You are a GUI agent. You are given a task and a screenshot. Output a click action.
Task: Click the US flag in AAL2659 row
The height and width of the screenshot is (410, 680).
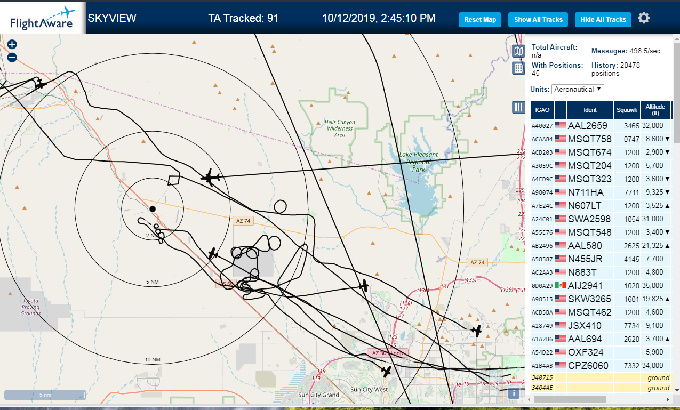point(560,126)
